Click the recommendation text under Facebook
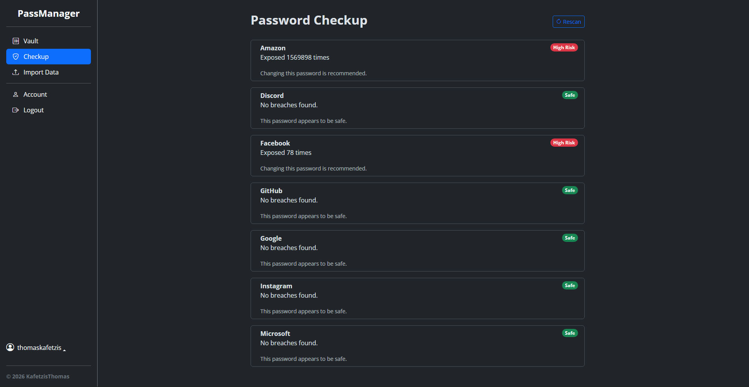Screen dimensions: 749x387 [313, 169]
